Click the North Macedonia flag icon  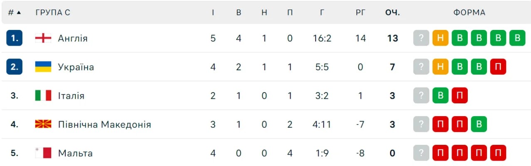tap(43, 124)
